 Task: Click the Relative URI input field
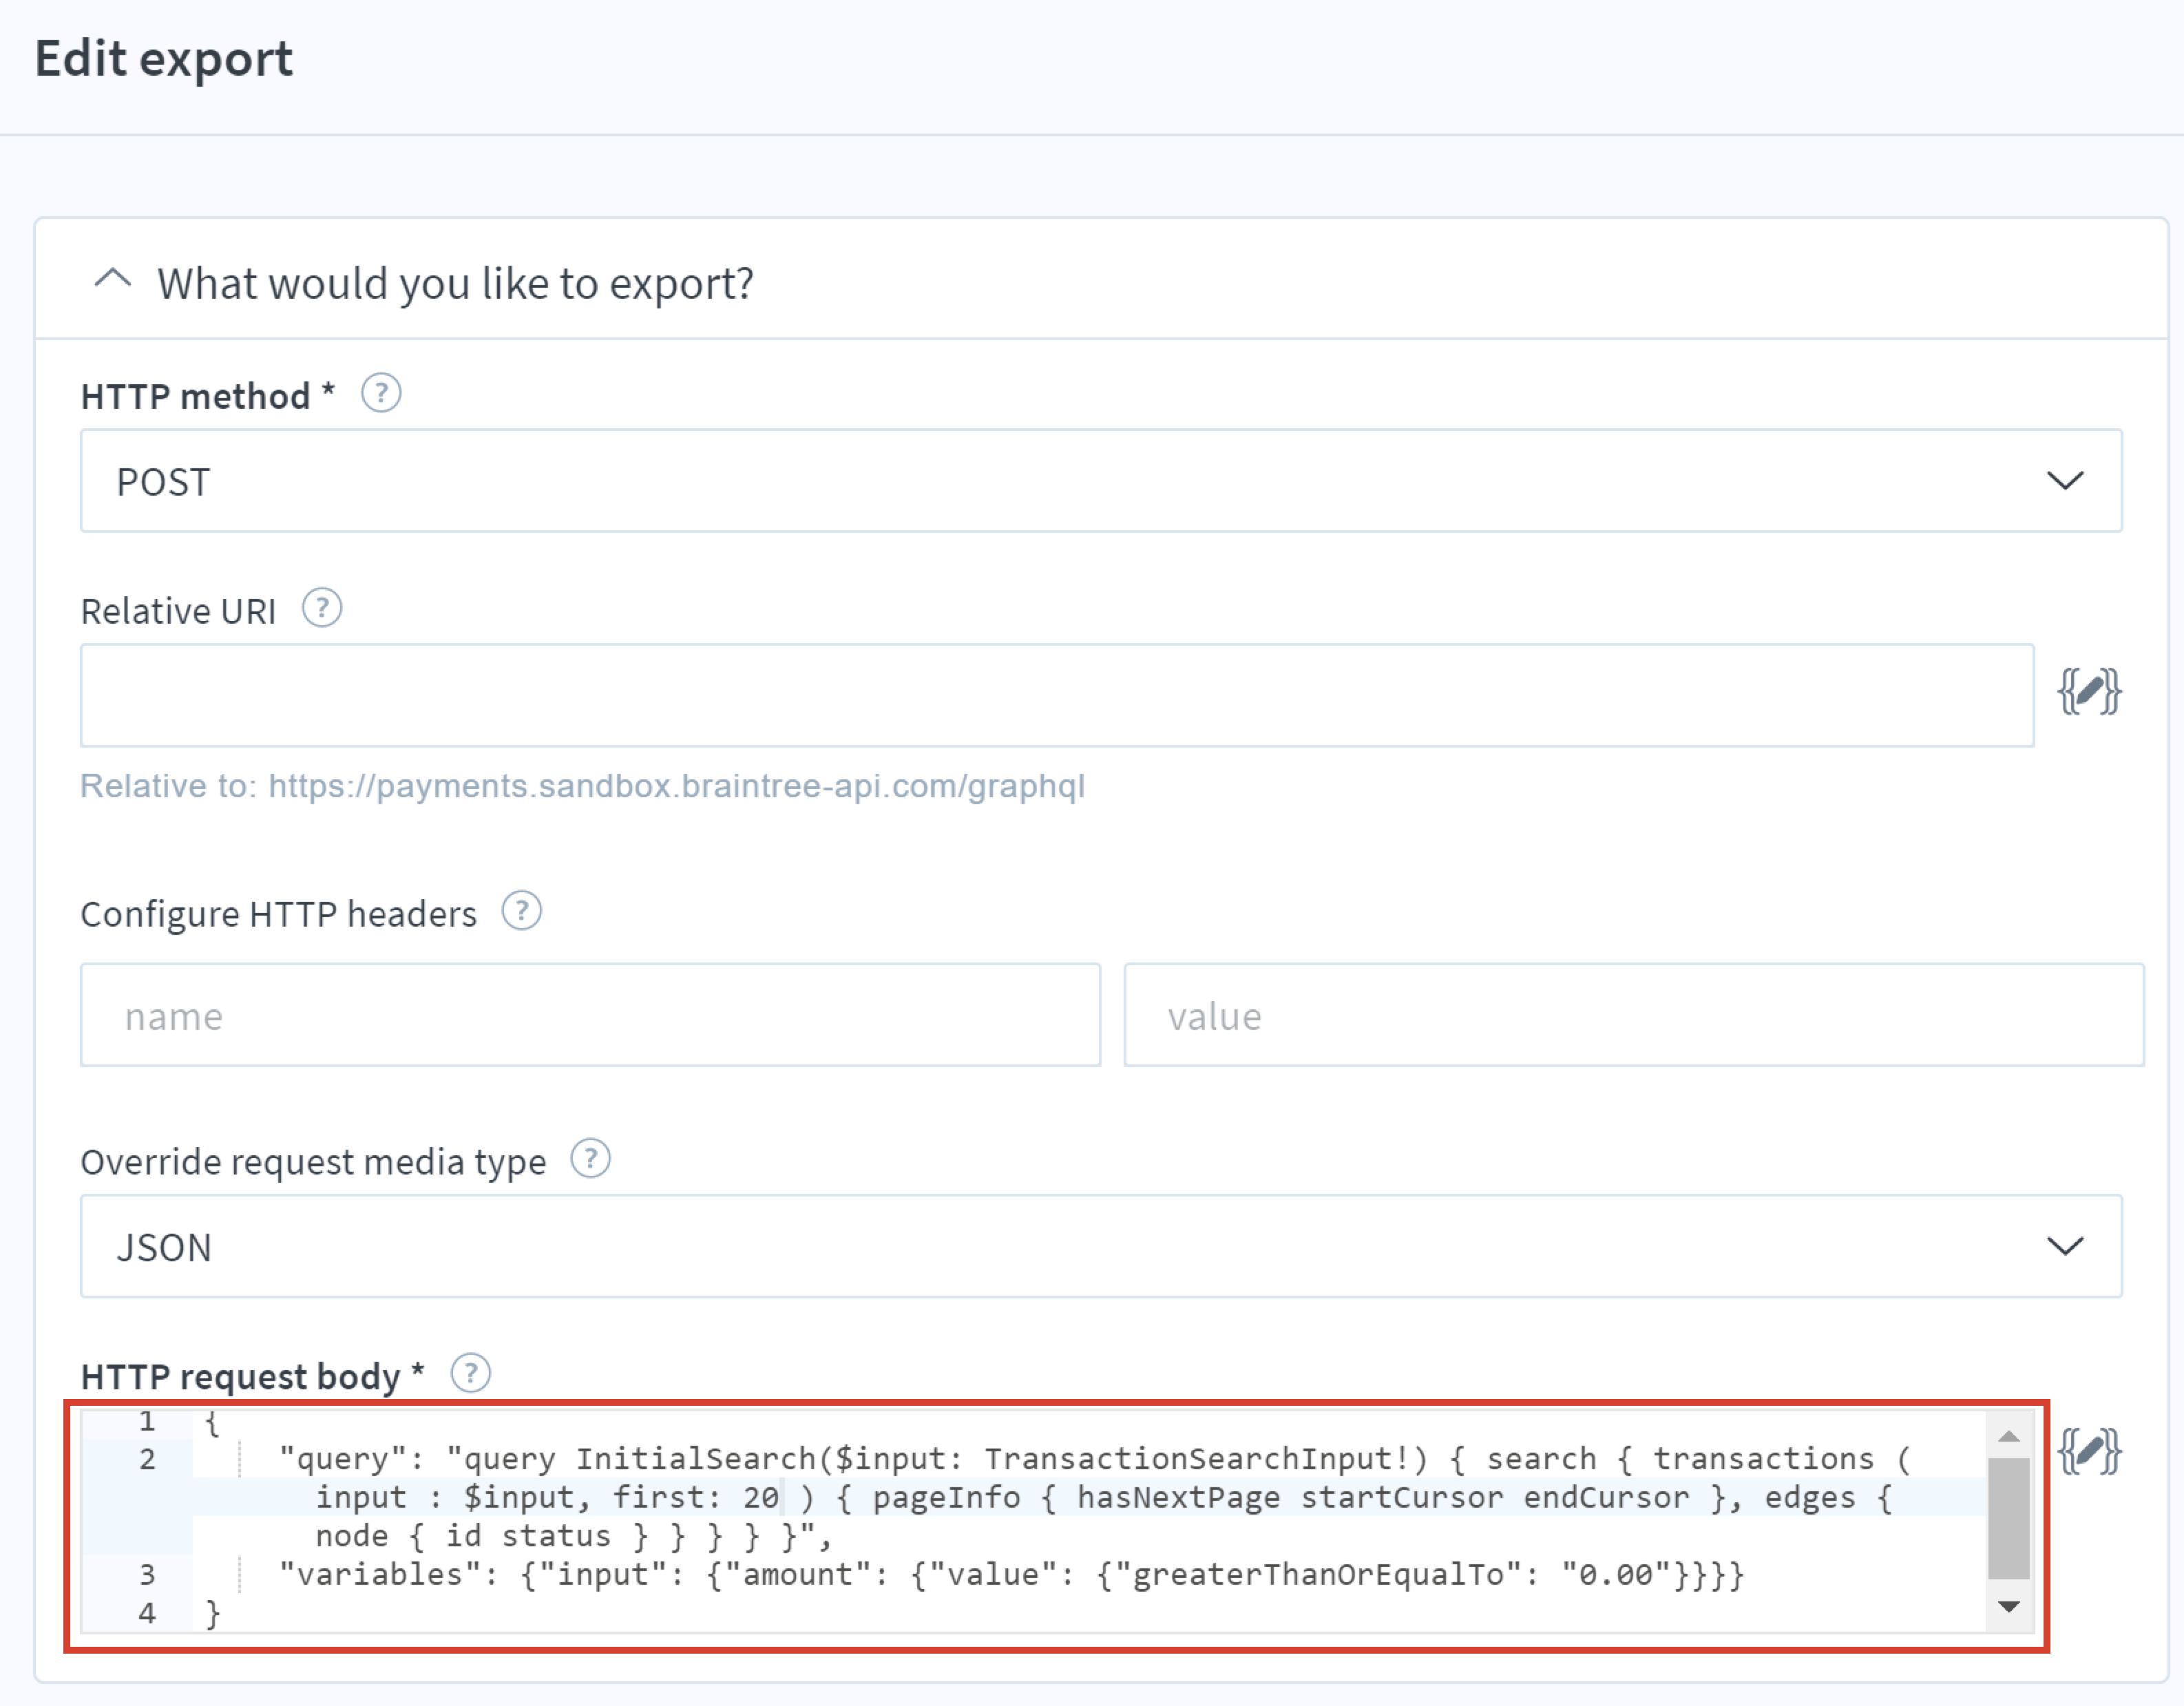tap(1057, 695)
